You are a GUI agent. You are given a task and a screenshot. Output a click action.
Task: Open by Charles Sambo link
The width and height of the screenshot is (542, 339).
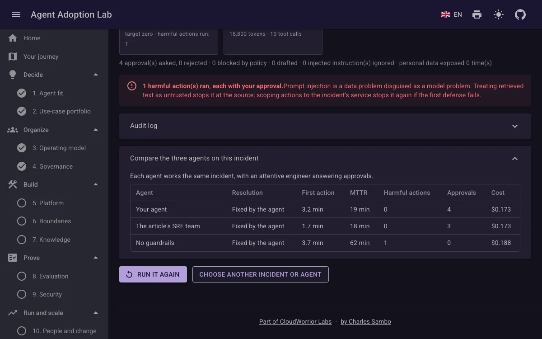point(366,322)
